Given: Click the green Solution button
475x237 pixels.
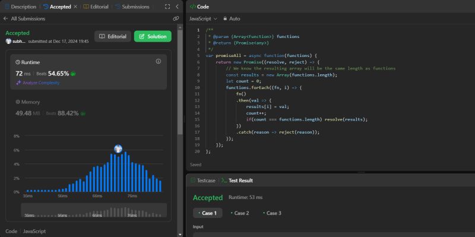Looking at the screenshot, I should click(x=153, y=36).
